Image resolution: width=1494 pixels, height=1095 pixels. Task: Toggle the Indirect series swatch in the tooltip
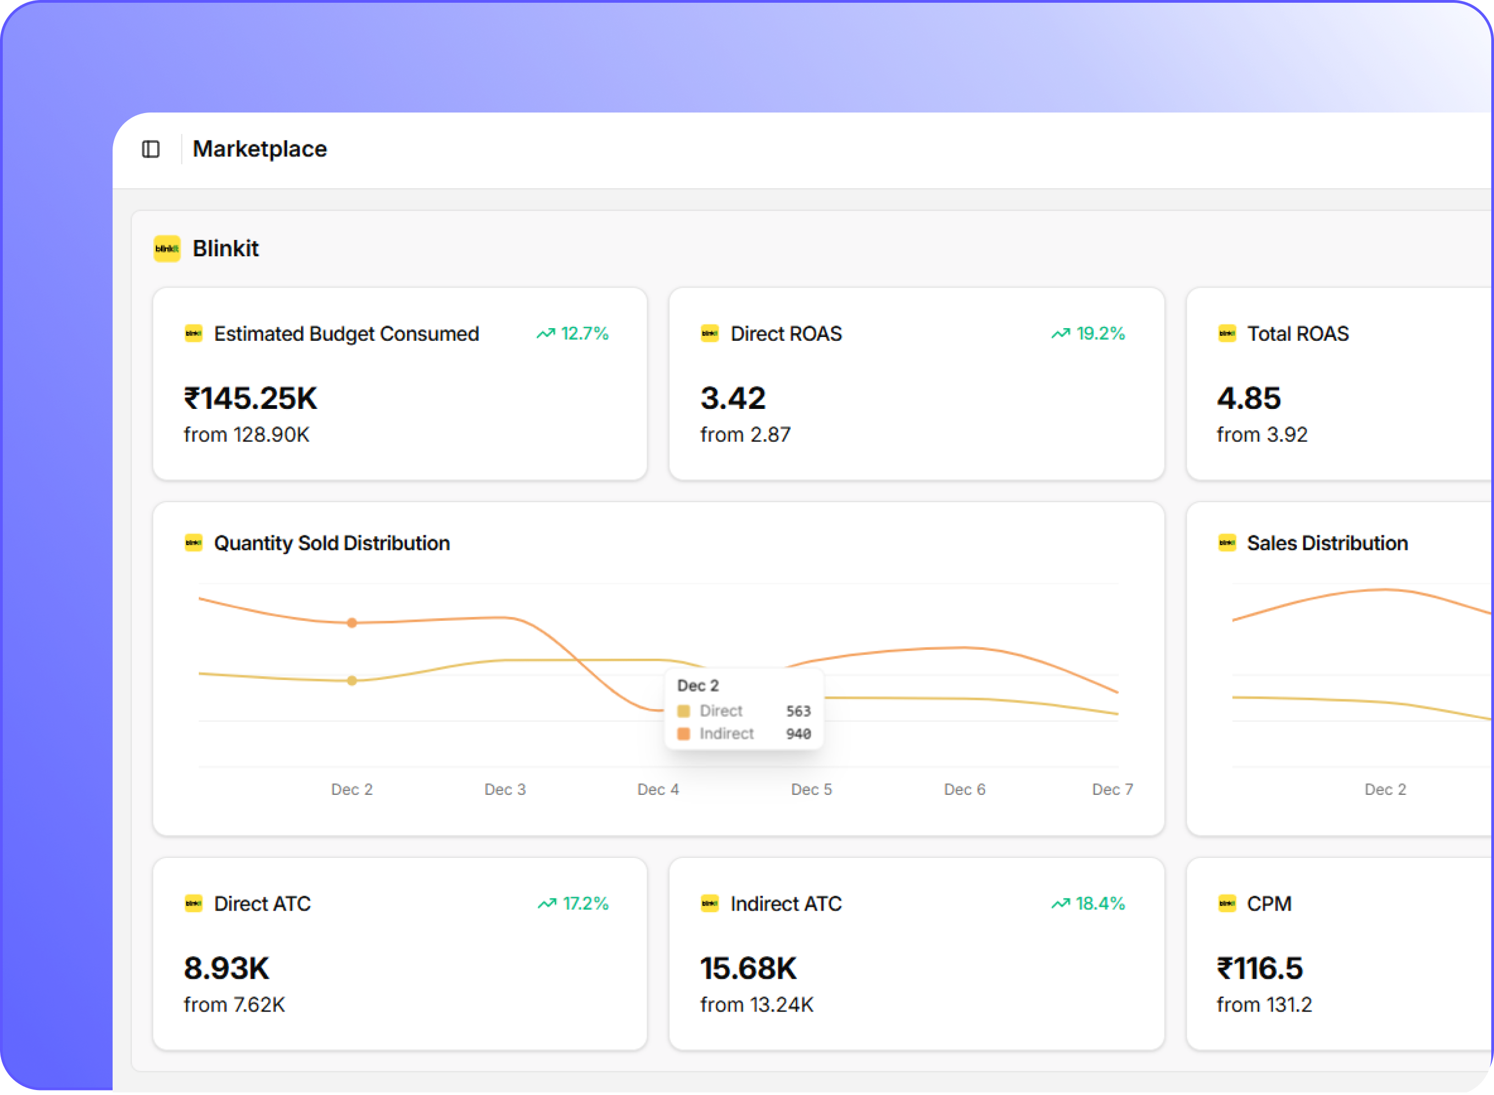(684, 733)
